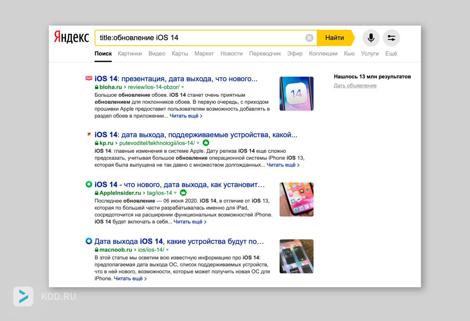Screen dimensions: 470x321
Task: Expand 'Читать ещё' in the macnoob.ru result
Action: coord(130,279)
